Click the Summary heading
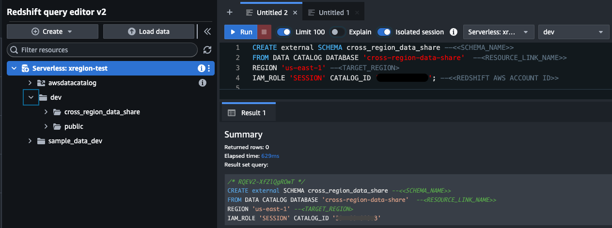This screenshot has height=228, width=612. coord(243,135)
